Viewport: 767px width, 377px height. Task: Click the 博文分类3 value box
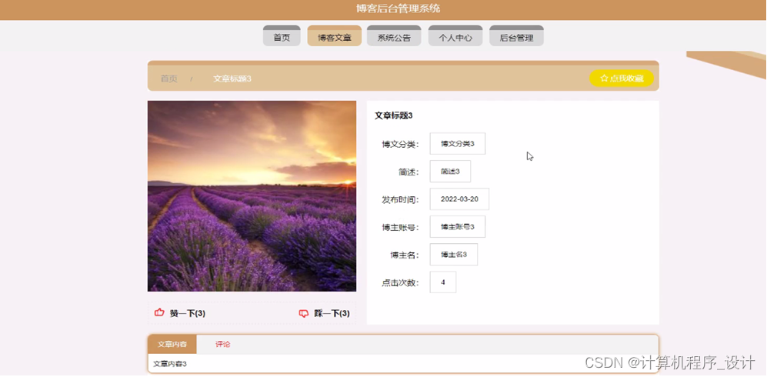click(x=458, y=144)
